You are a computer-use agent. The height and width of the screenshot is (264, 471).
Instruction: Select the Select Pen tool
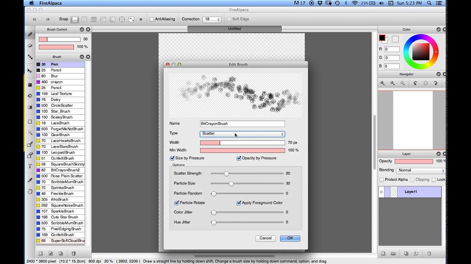30,144
